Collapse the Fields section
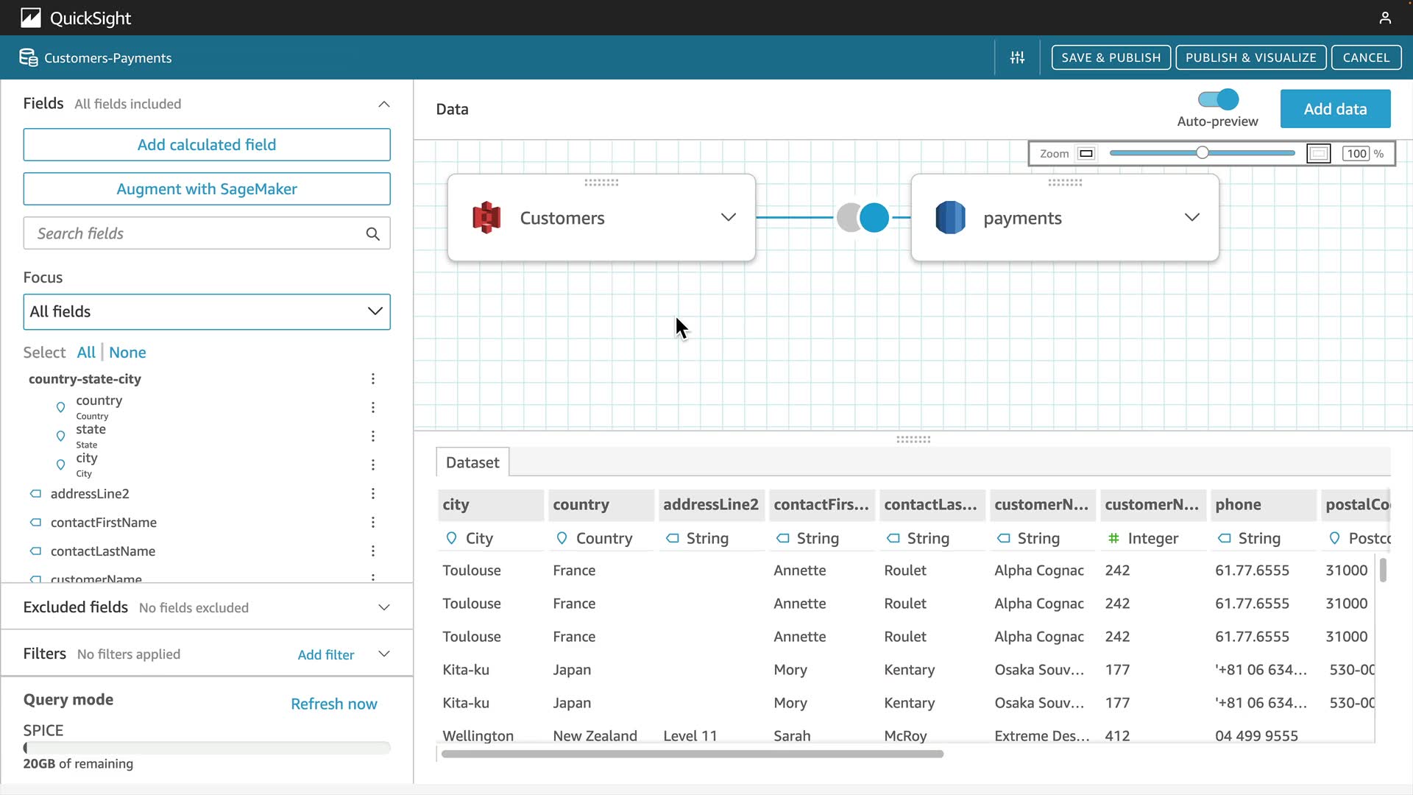This screenshot has width=1413, height=795. tap(383, 105)
